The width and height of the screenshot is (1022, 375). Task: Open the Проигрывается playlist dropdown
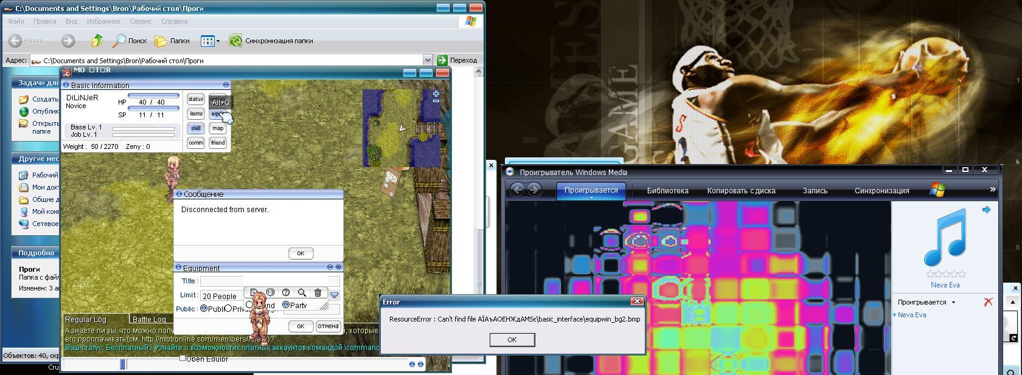coord(926,302)
